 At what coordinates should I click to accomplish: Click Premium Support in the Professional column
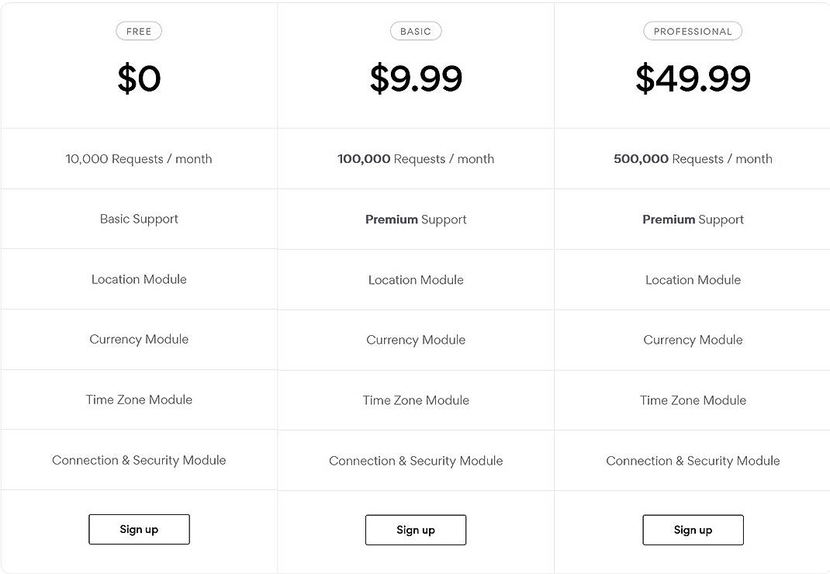(693, 219)
